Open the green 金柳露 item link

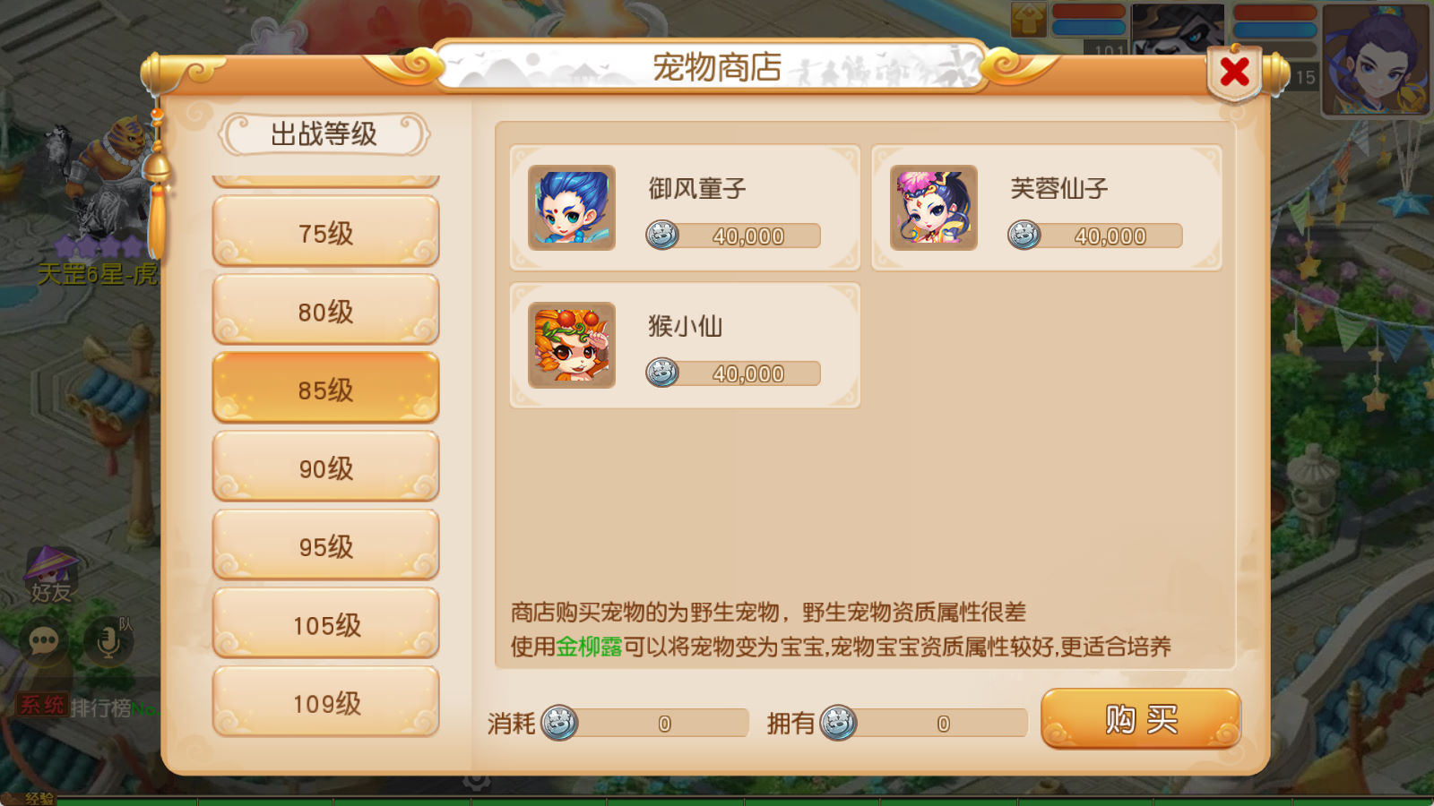click(589, 647)
